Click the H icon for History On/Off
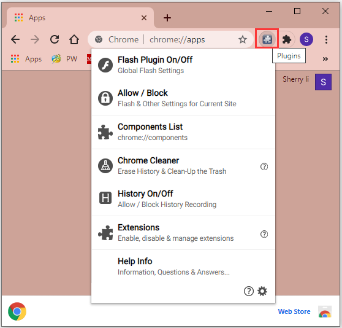The height and width of the screenshot is (328, 342). tap(105, 198)
